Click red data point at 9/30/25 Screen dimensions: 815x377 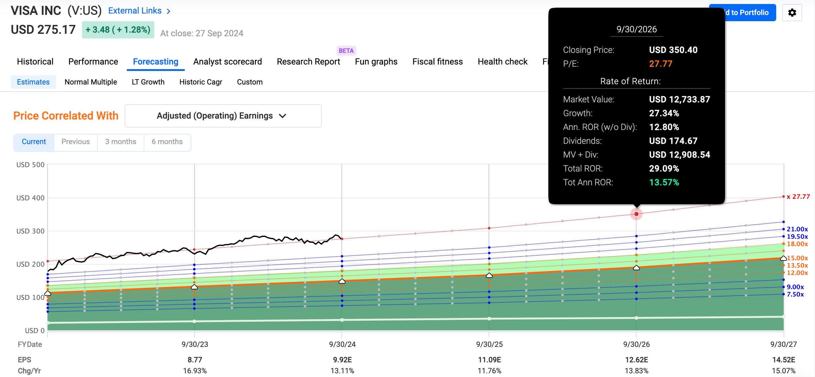[x=489, y=228]
